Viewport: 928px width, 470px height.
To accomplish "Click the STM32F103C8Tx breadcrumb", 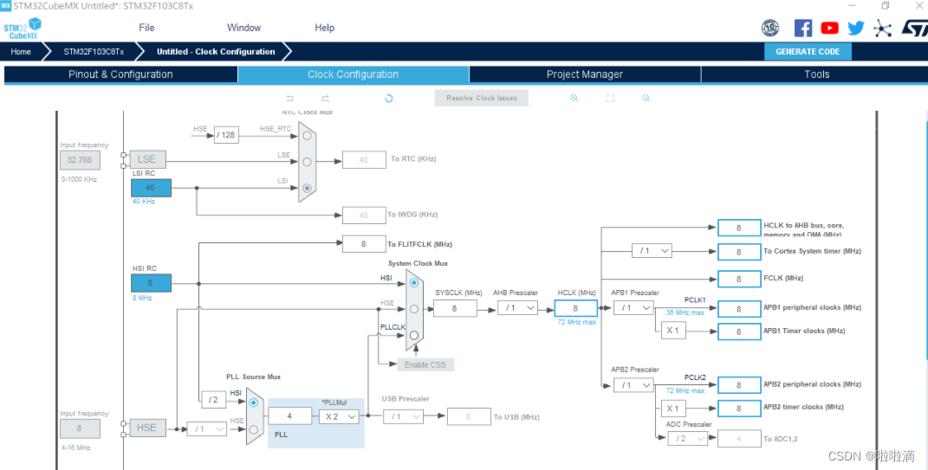I will click(94, 51).
